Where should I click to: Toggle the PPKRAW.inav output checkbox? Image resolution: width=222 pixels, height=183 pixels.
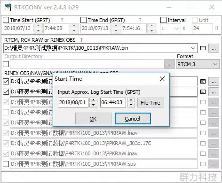(6, 154)
